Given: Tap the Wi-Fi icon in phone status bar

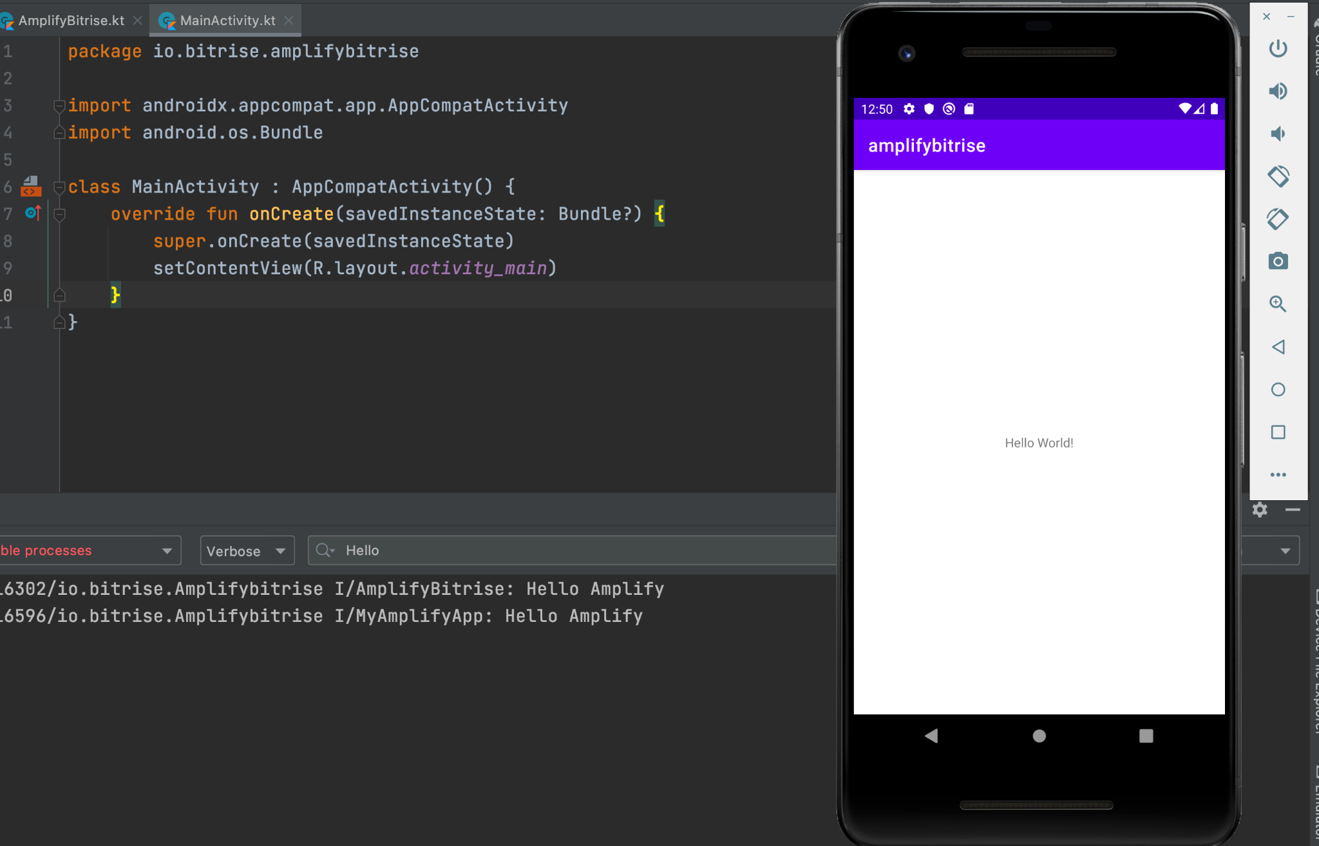Looking at the screenshot, I should tap(1184, 108).
